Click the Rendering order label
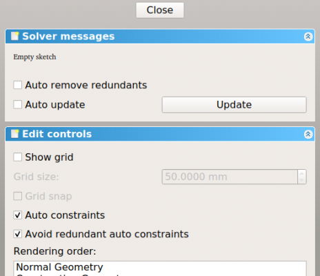This screenshot has width=320, height=276. tap(54, 251)
